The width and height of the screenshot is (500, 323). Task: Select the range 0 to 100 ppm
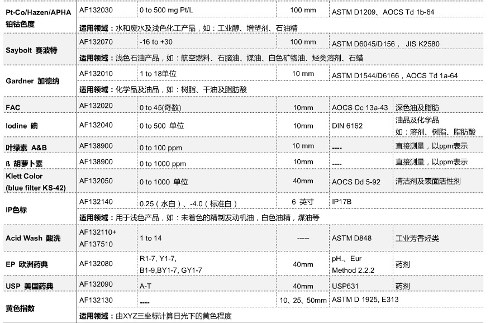click(x=161, y=148)
